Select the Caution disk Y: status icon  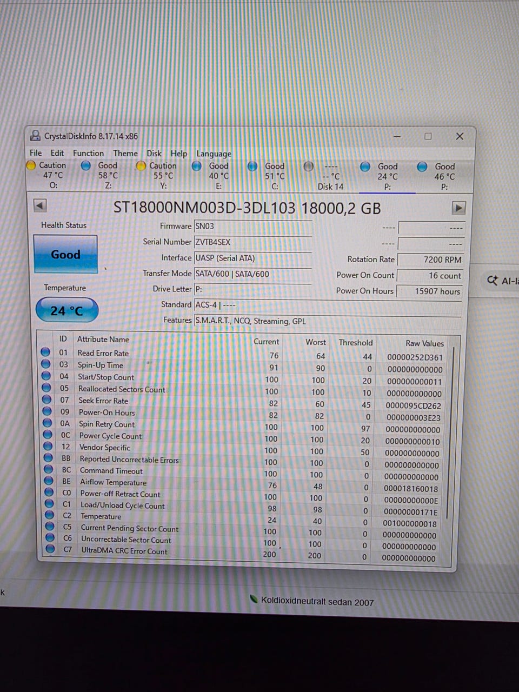click(x=141, y=166)
